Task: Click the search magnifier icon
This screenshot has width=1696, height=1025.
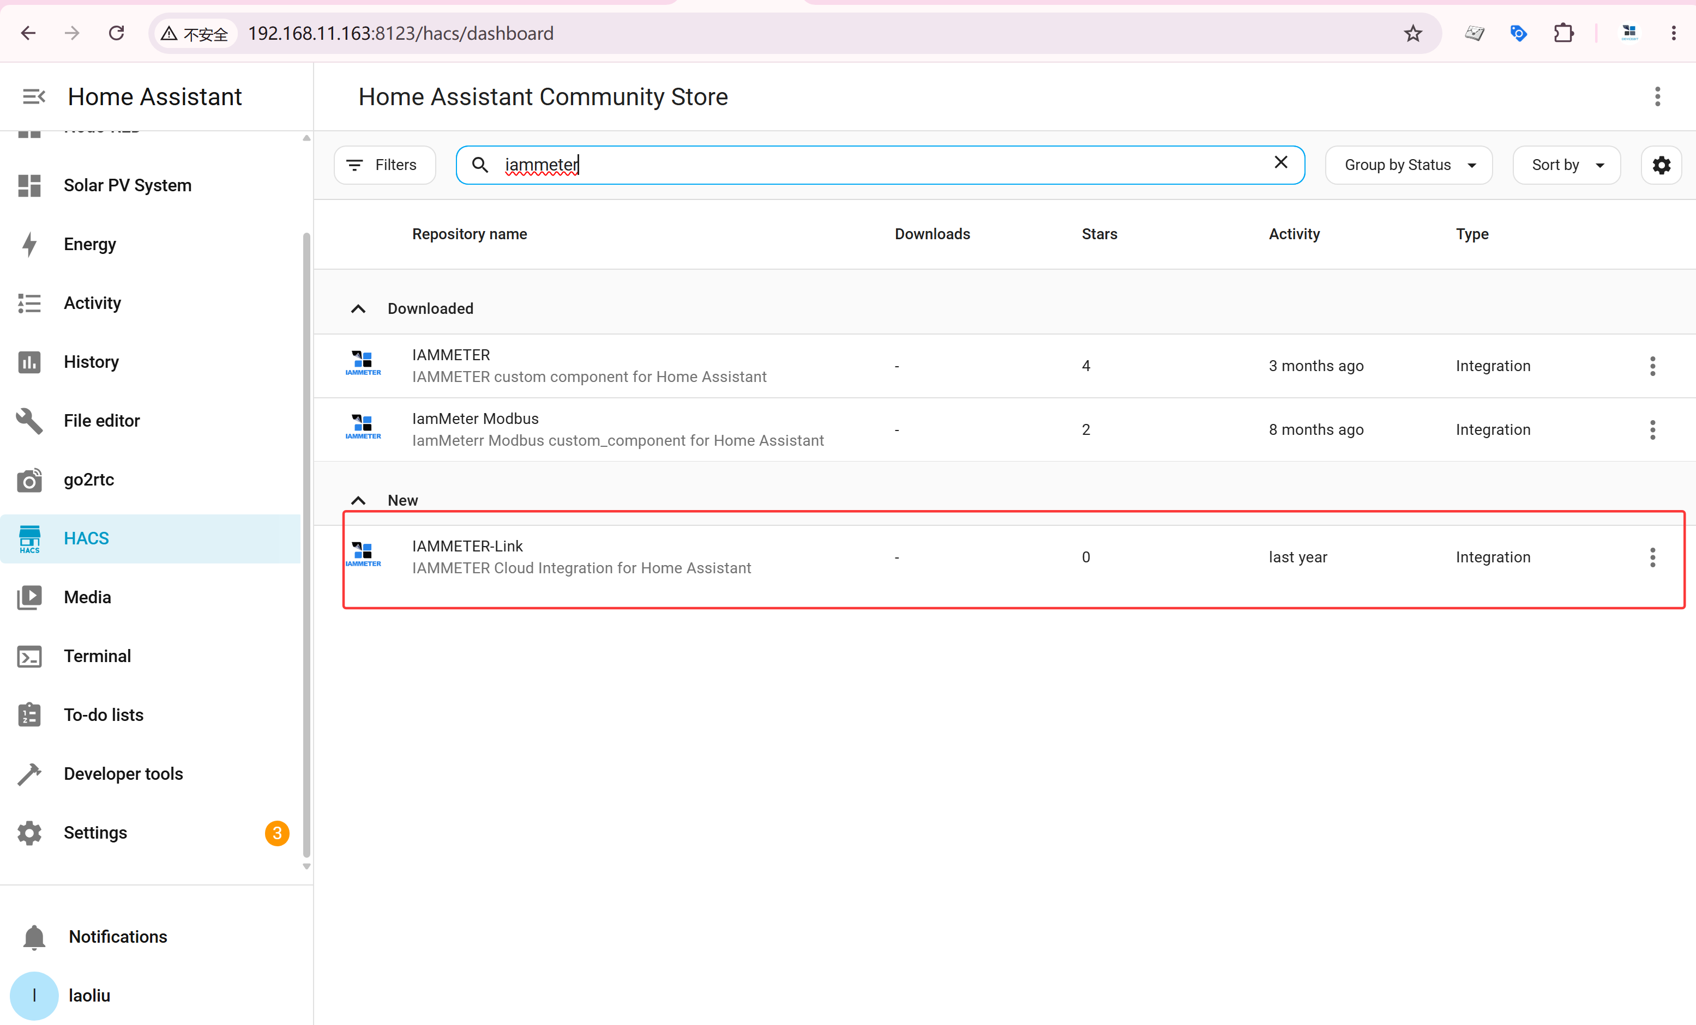Action: (x=480, y=165)
